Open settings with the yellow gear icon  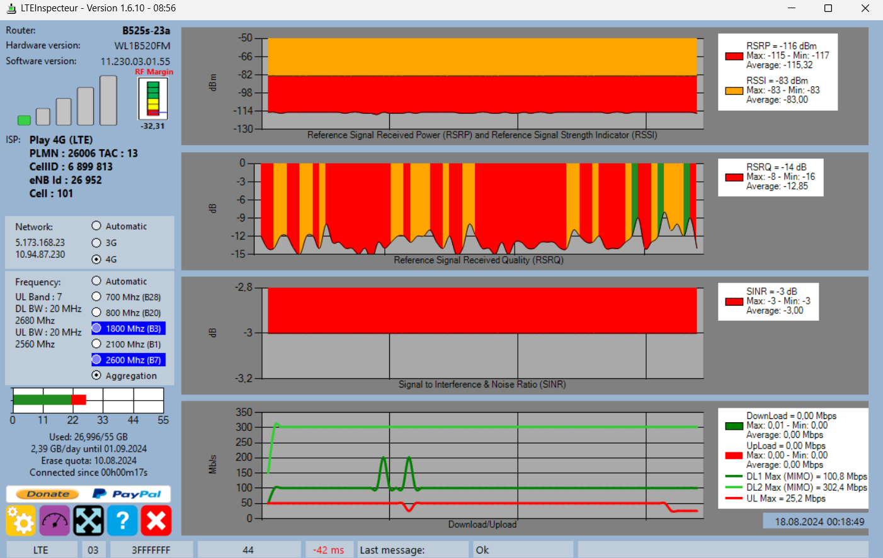(x=21, y=521)
